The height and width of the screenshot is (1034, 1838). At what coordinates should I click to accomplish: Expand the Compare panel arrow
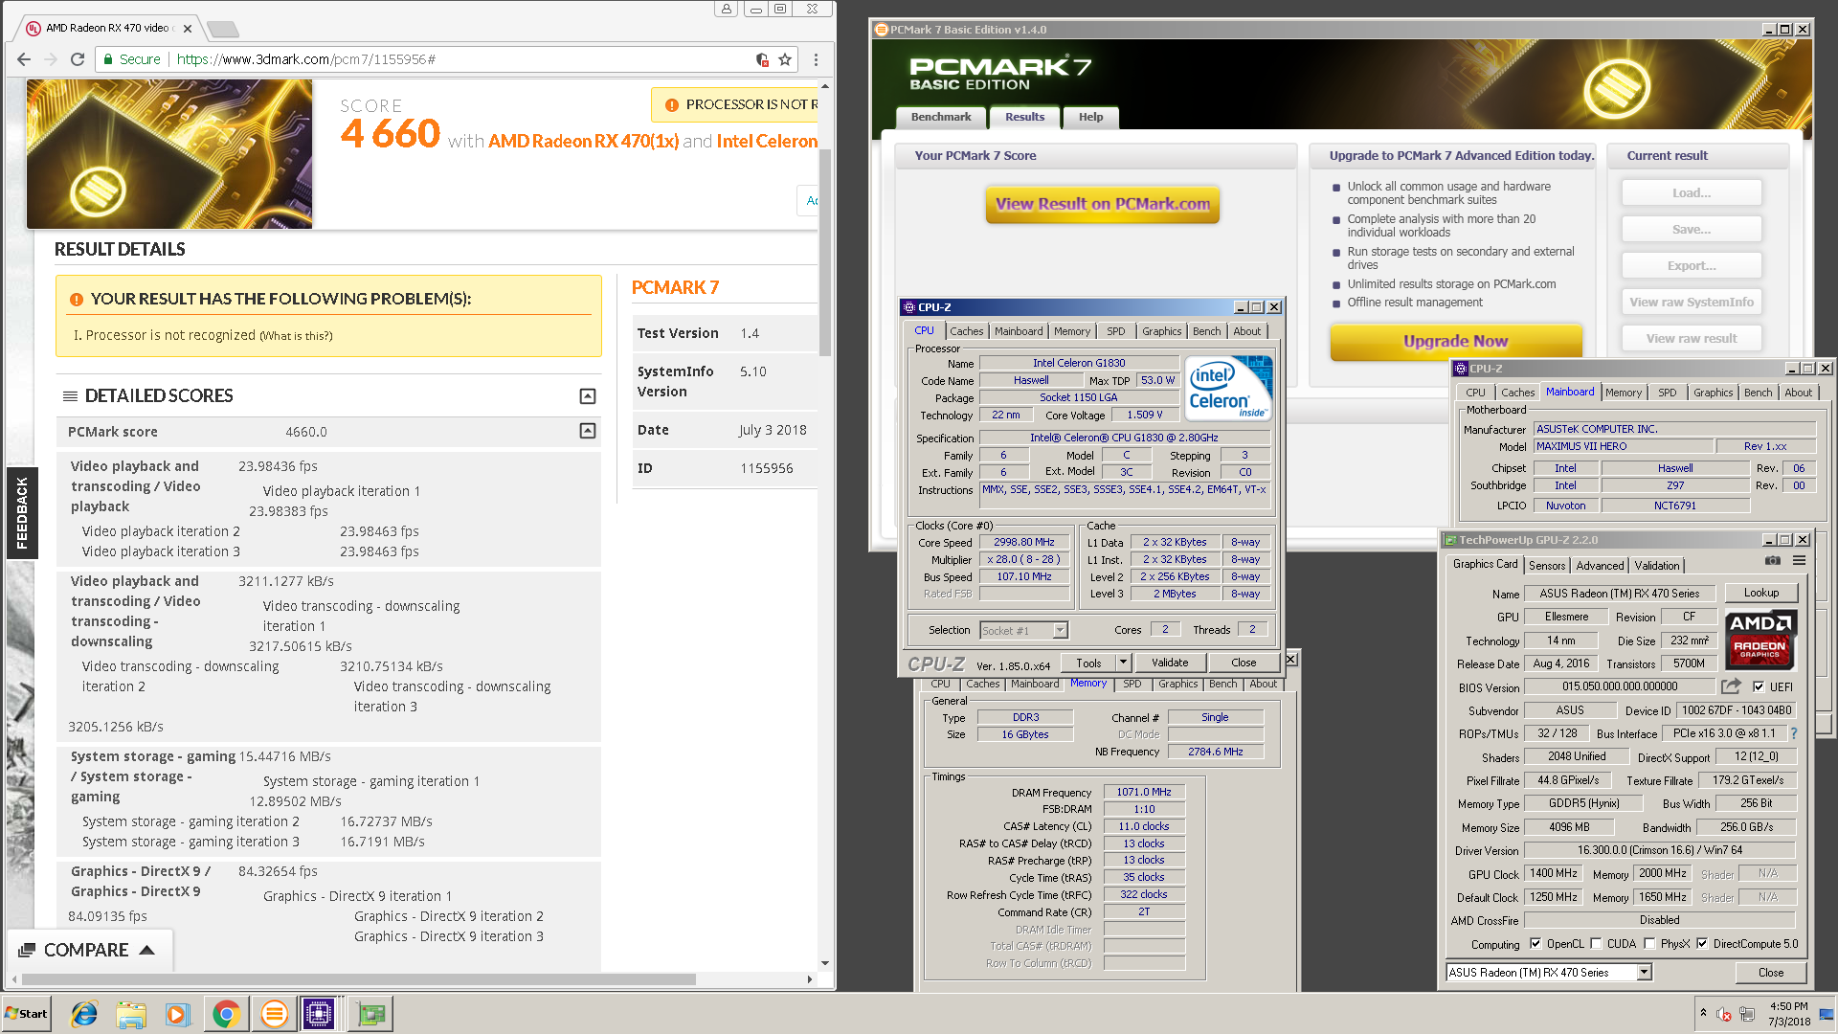pos(146,950)
